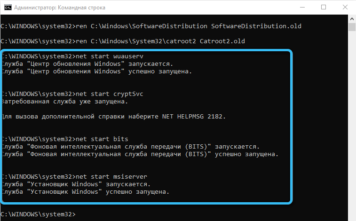Open the Command Prompt system menu icon
Viewport: 356px width, 221px height.
pyautogui.click(x=8, y=8)
